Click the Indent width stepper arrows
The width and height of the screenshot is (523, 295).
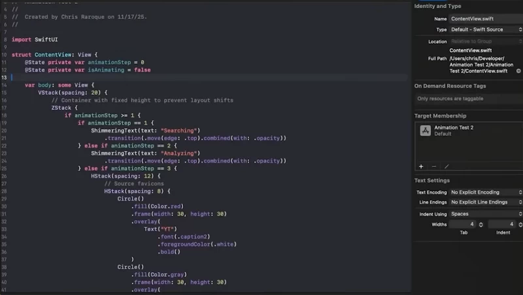coord(520,225)
